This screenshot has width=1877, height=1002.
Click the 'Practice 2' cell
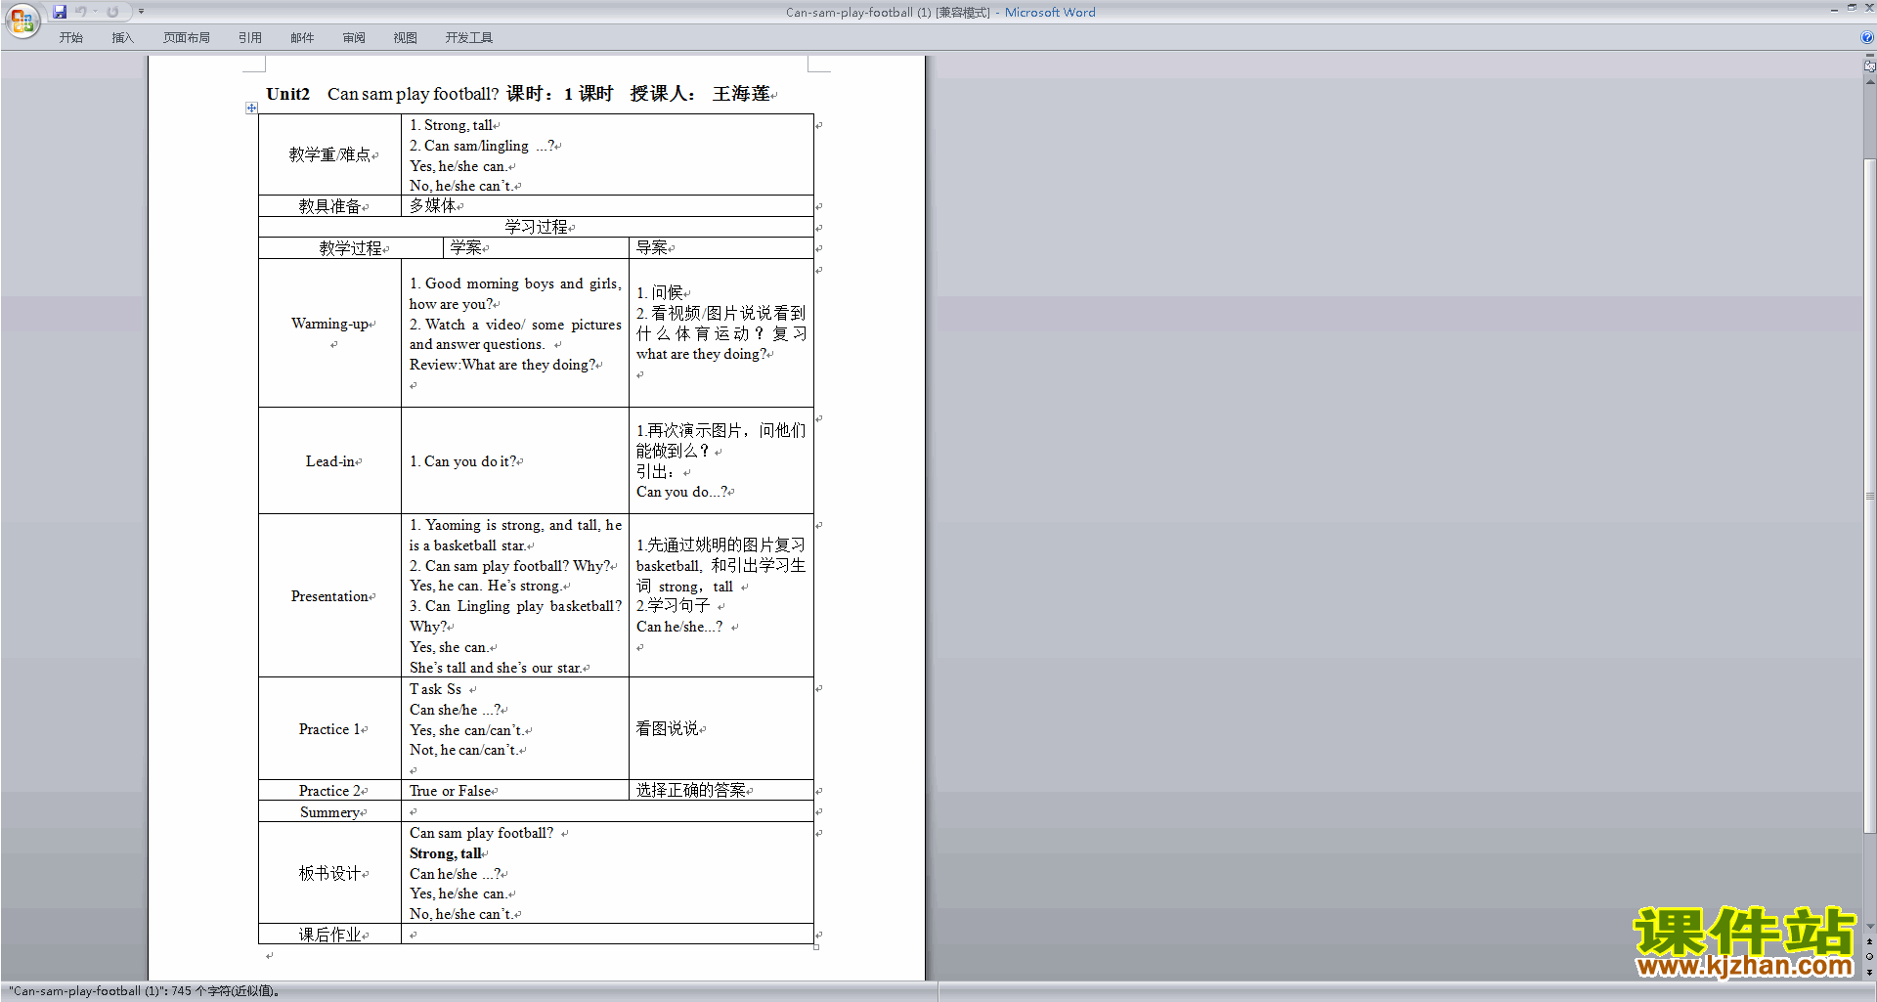330,791
